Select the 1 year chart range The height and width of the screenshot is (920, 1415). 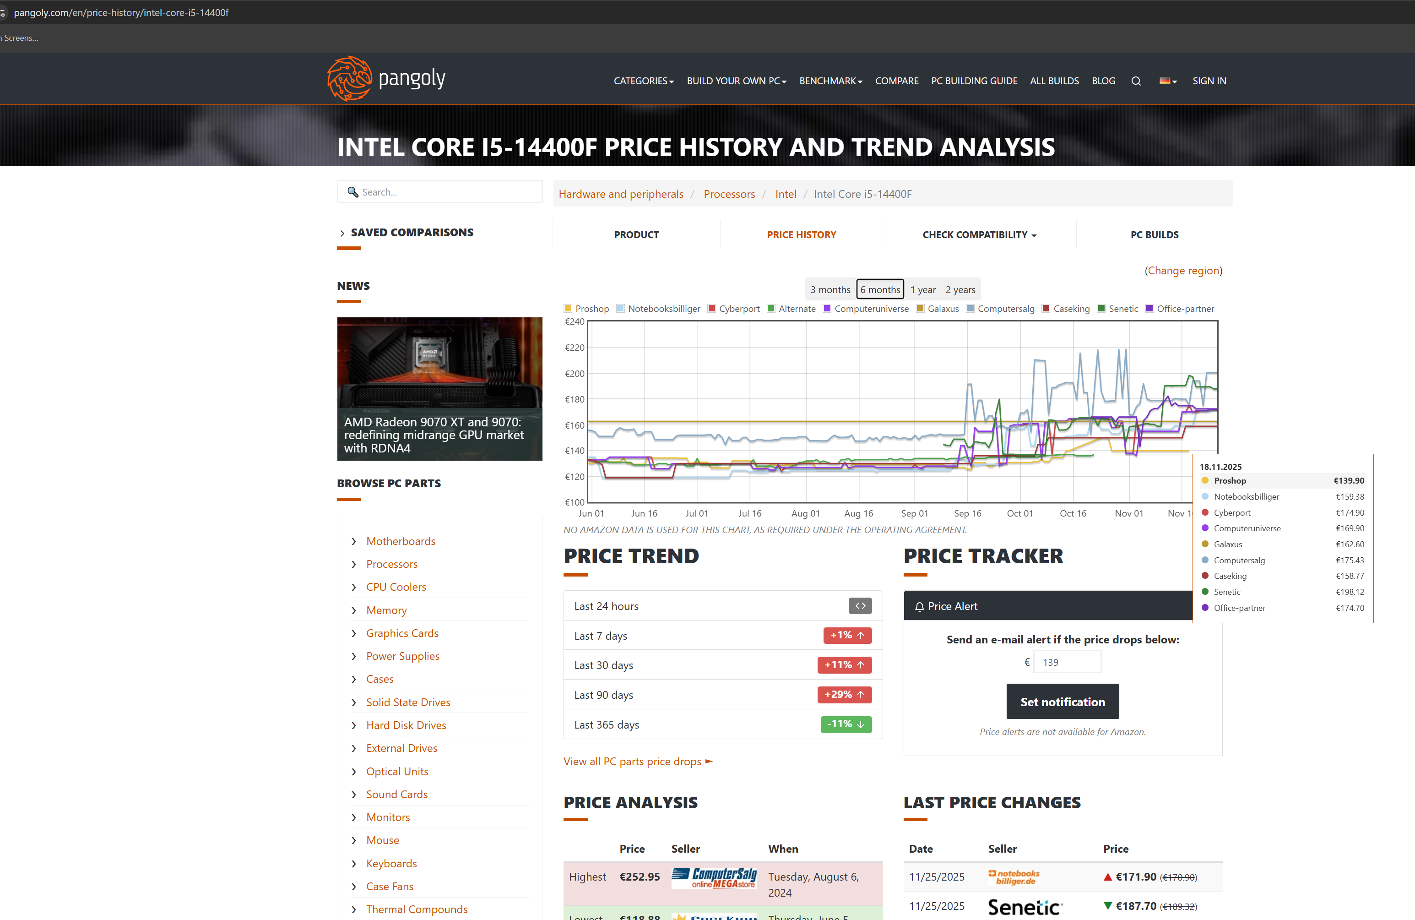click(x=923, y=289)
